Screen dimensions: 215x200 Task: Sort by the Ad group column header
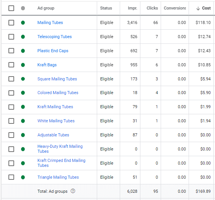pos(46,8)
